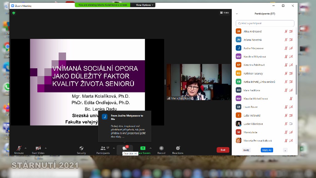The image size is (316, 178).
Task: Open the View Options dropdown
Action: [144, 5]
